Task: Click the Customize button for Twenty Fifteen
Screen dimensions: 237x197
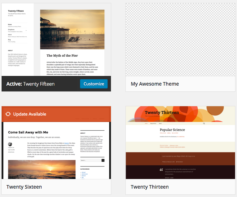Action: tap(94, 84)
